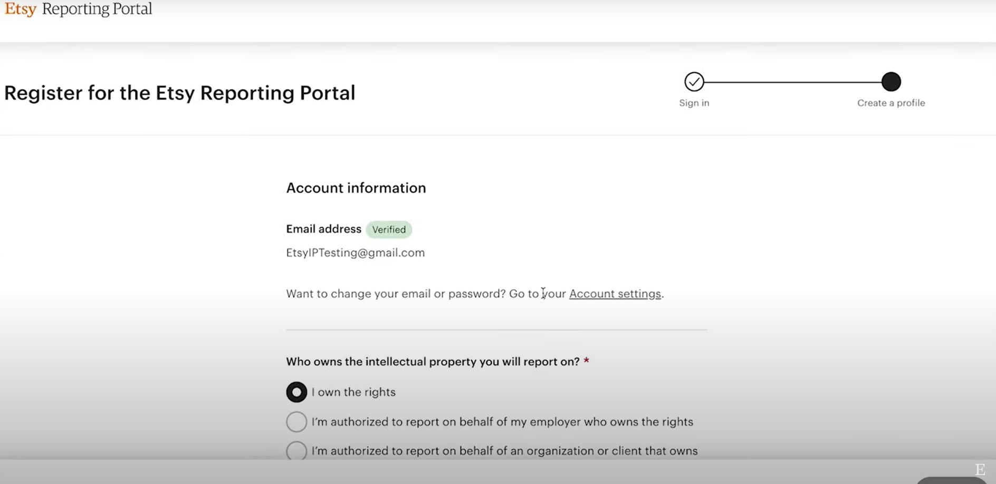Click the orange Etsy logo
This screenshot has width=996, height=484.
click(x=21, y=9)
